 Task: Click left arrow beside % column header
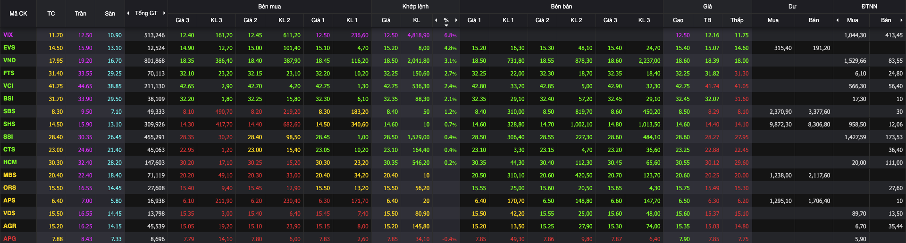point(436,20)
